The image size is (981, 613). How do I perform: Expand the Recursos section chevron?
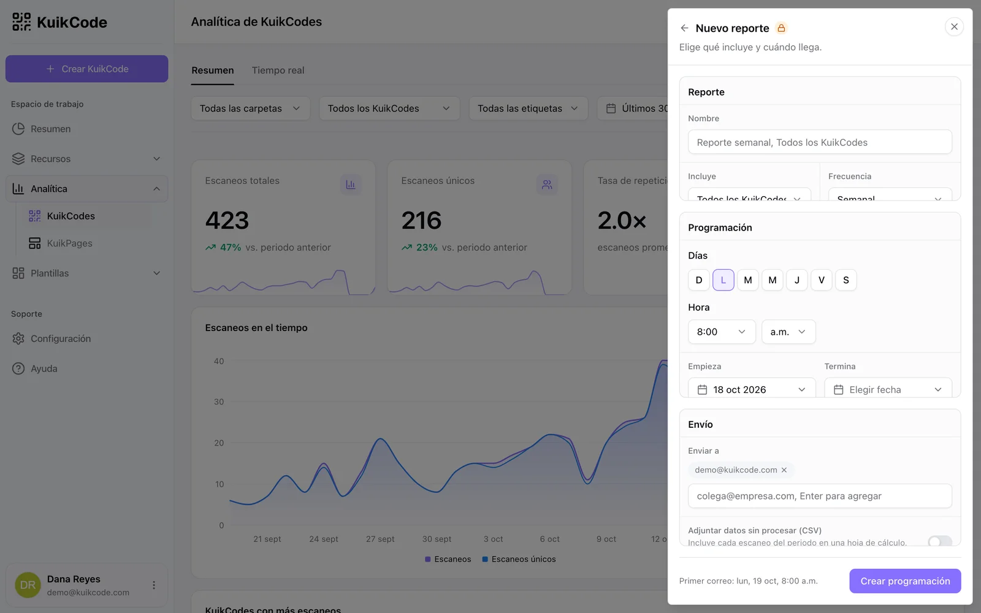[156, 159]
